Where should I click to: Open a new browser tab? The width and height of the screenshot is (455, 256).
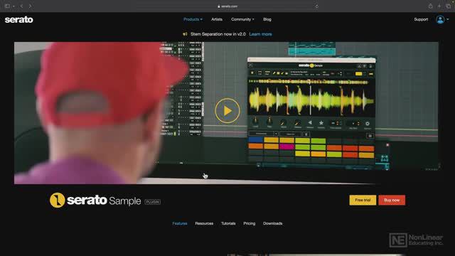pos(439,6)
